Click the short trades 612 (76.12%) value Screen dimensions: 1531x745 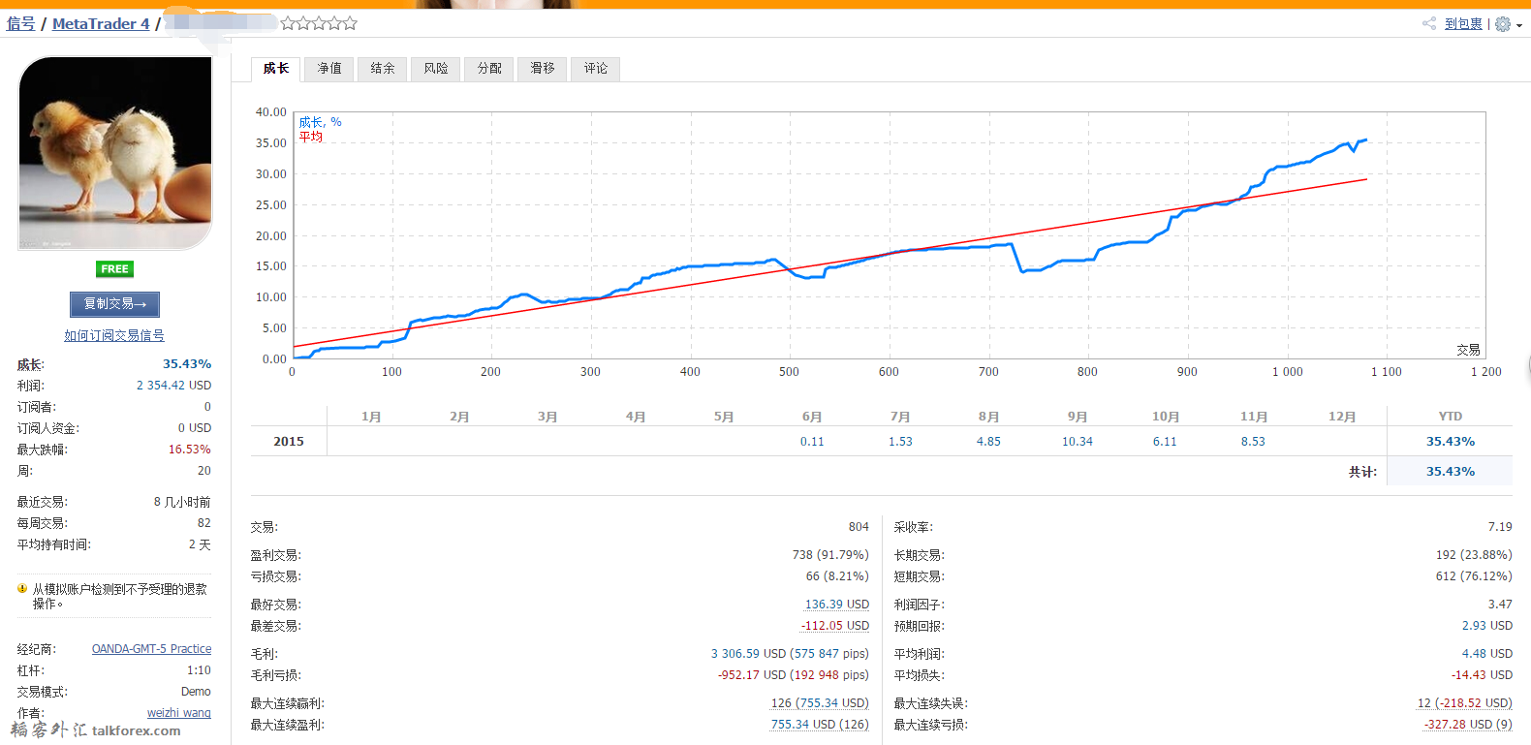[1474, 576]
